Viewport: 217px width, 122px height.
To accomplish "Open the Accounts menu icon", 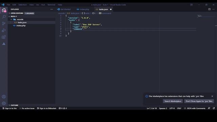I will [x=4, y=97].
